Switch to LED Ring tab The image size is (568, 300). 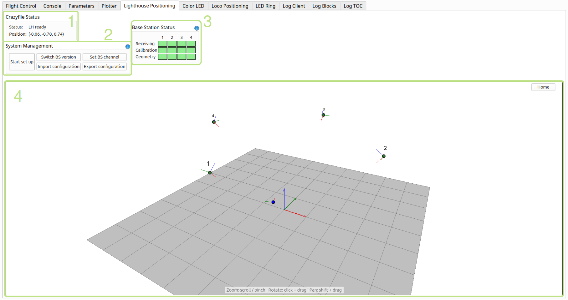click(x=265, y=6)
